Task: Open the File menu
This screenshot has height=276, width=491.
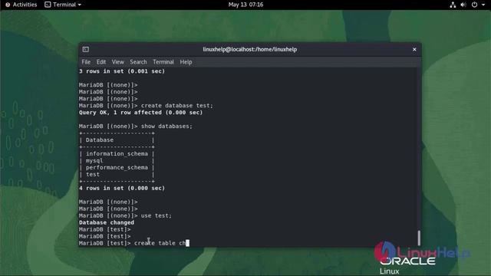Action: 86,62
